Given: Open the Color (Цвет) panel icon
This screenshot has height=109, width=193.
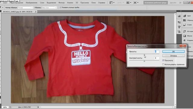Looking at the screenshot, I should coord(185,16).
